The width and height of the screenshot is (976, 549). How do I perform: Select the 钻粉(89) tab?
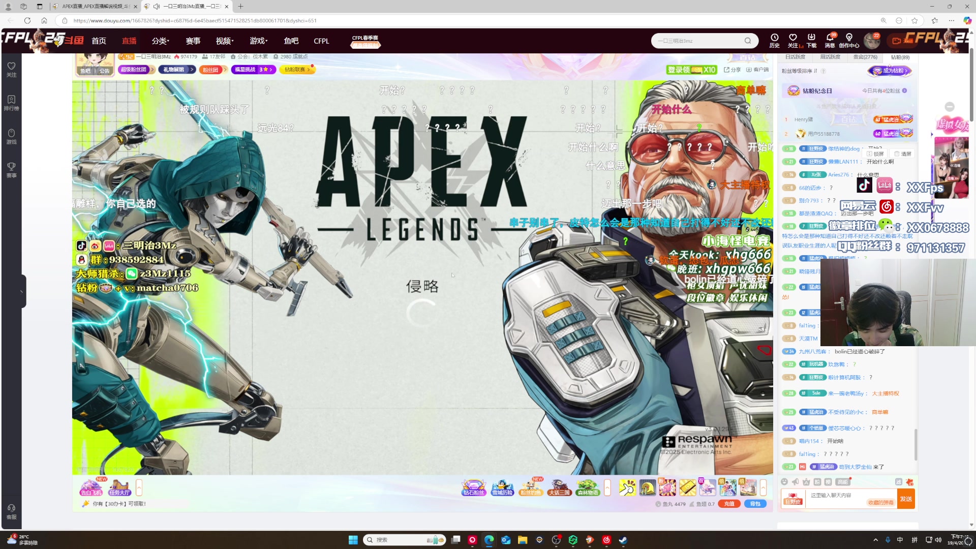pos(900,57)
